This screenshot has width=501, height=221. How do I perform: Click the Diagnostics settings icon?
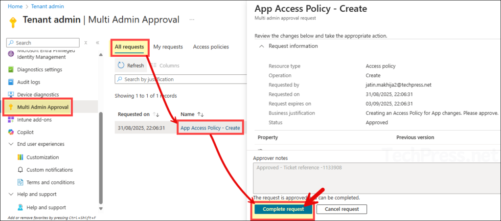click(x=11, y=69)
